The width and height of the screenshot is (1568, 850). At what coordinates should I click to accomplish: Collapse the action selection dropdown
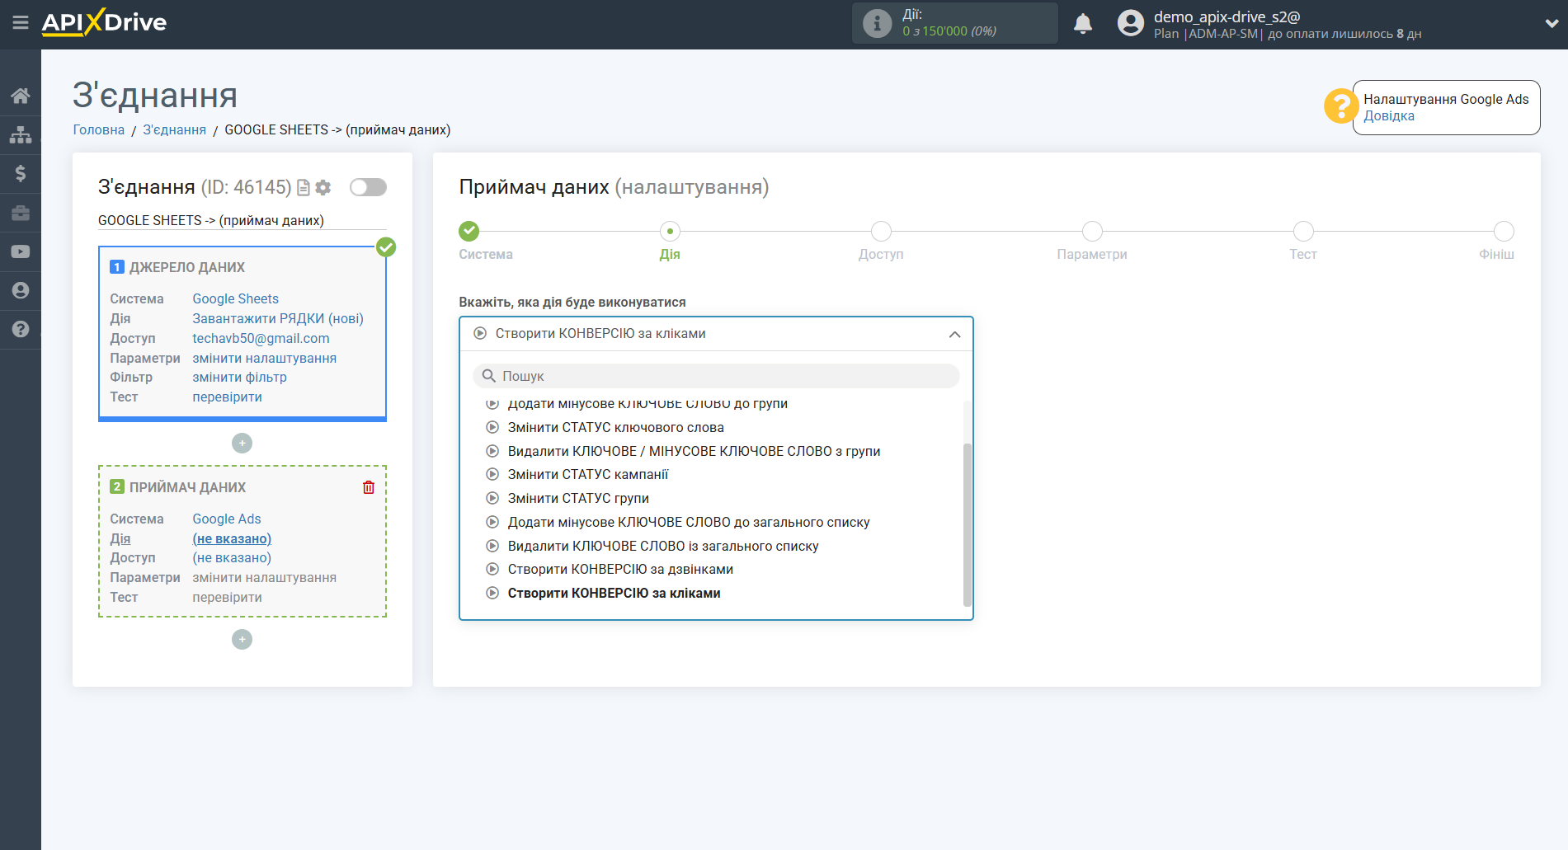tap(954, 334)
